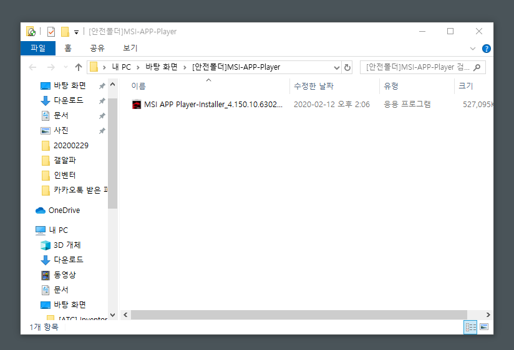
Task: Open 3D 개체 under 내 PC
Action: 67,245
